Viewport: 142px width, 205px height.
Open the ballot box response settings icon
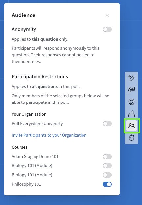click(131, 114)
